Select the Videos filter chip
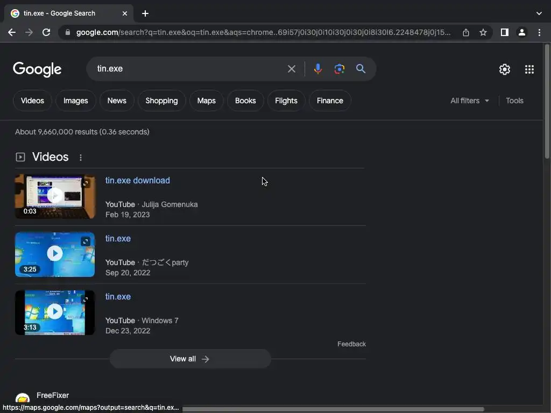551x413 pixels. click(x=32, y=101)
